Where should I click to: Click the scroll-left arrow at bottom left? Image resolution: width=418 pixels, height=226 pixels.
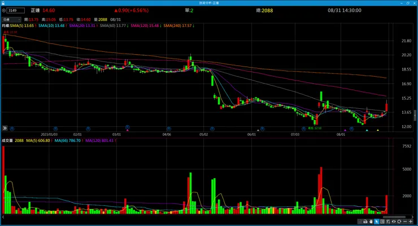(3, 217)
